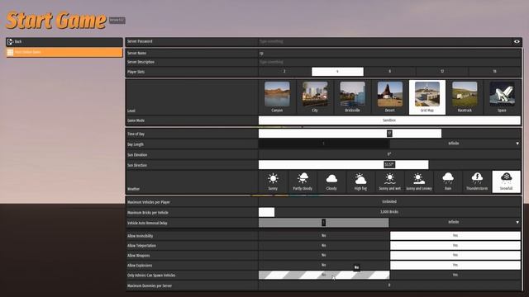Set Player Slots to 4
Screen dimensions: 529x297
click(337, 72)
